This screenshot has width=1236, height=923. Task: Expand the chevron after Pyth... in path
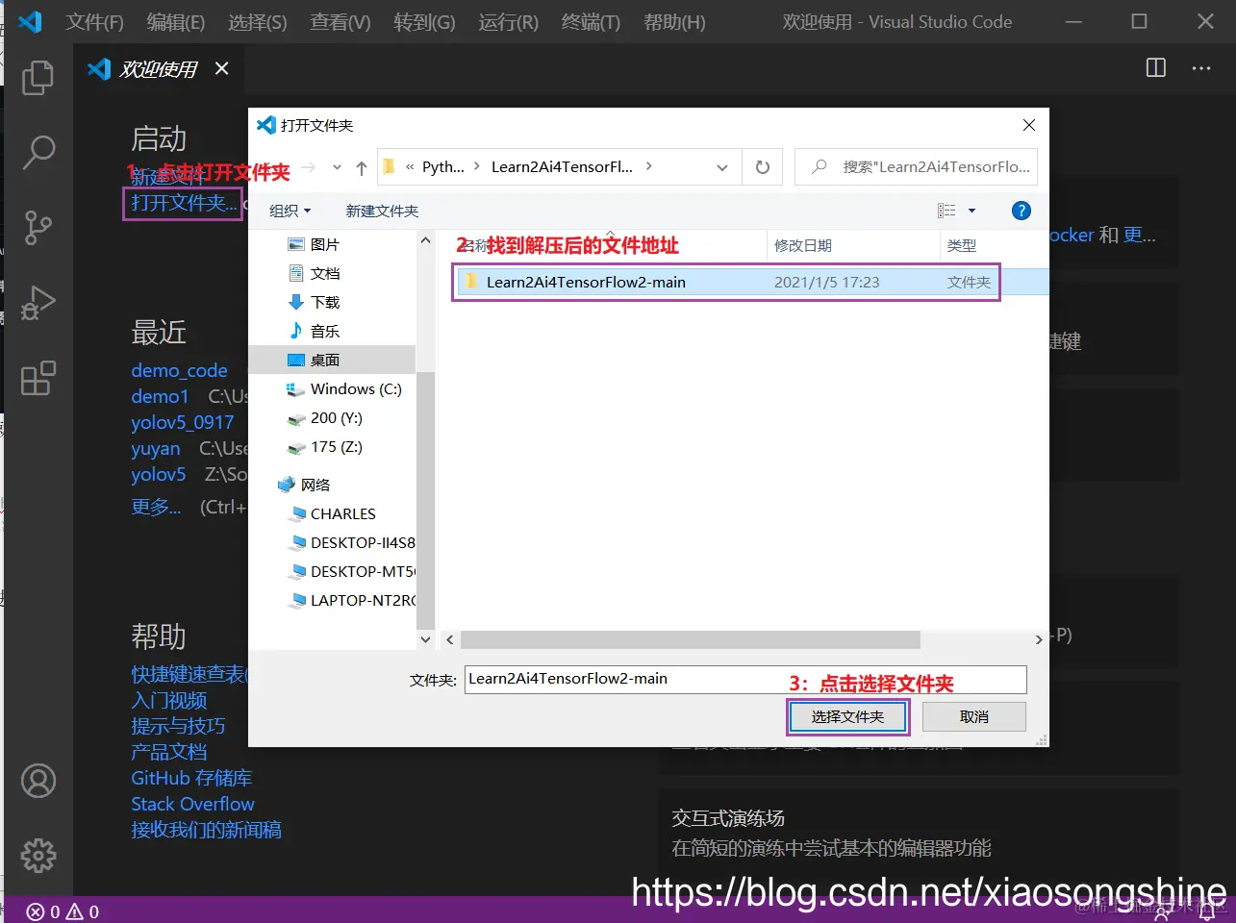(x=477, y=166)
